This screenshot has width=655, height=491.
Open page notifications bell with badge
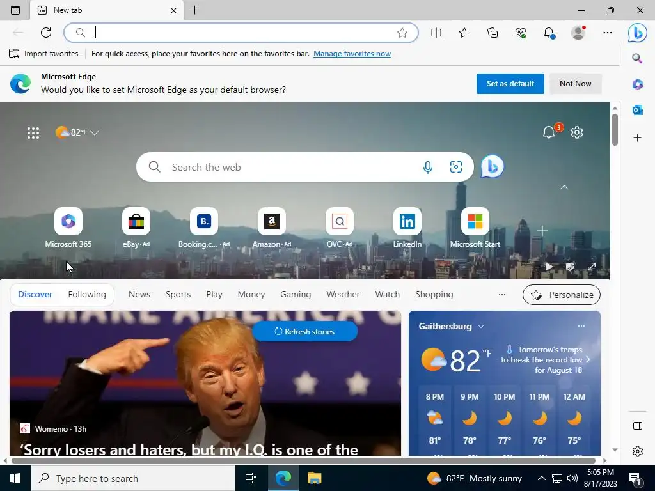549,132
